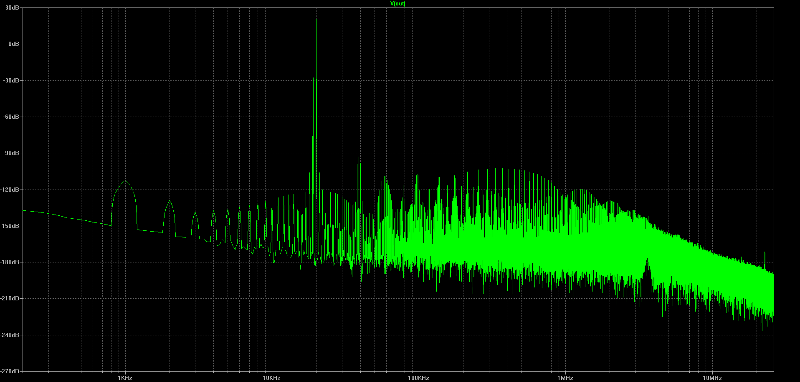Click the -210dB axis label
This screenshot has width=800, height=382.
(x=10, y=298)
